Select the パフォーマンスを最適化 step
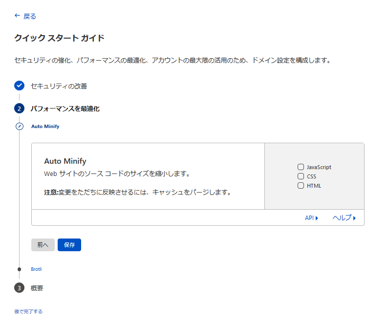Image resolution: width=388 pixels, height=326 pixels. point(65,109)
